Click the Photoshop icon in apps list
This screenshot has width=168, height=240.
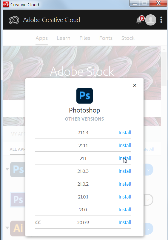(18, 170)
